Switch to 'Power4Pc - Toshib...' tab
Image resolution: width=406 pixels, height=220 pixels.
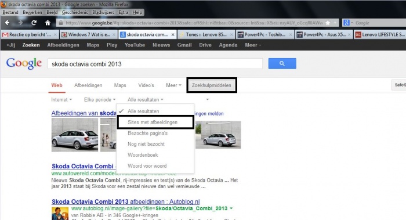[x=264, y=34]
